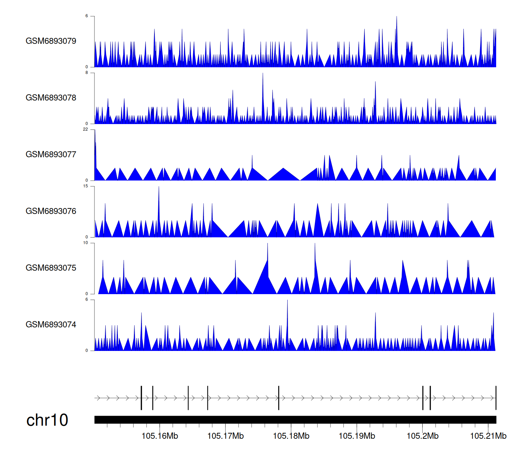The height and width of the screenshot is (460, 523).
Task: Click the black chr10 ideogram bar
Action: (x=295, y=420)
